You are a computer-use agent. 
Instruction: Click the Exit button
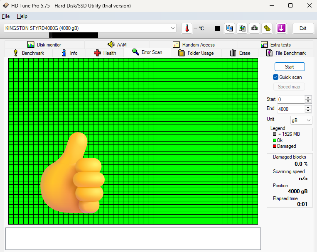click(303, 28)
